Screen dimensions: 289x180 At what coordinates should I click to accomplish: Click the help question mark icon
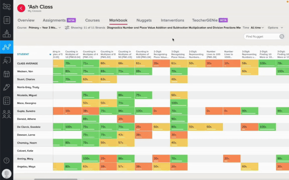[x=6, y=160]
